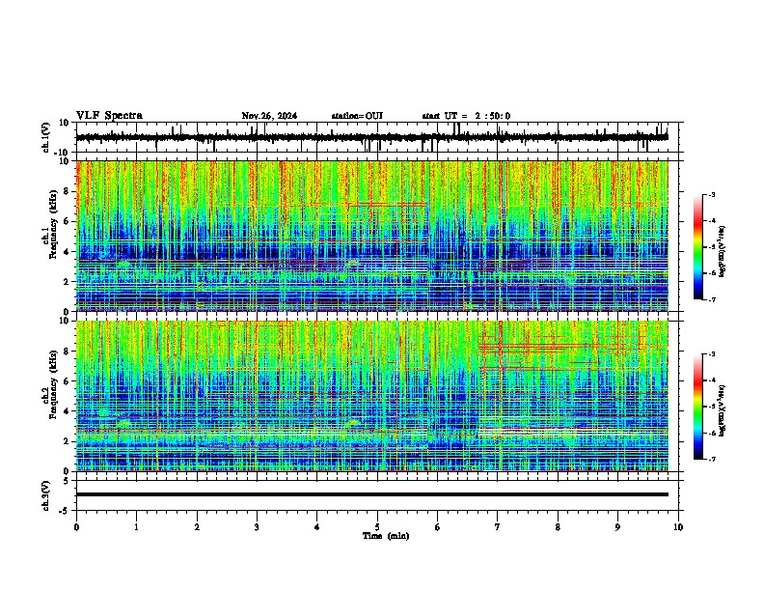
Task: Click time-axis tick label "1"
Action: [136, 527]
